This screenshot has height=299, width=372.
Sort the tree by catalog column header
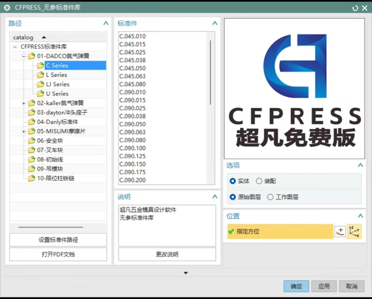(x=58, y=37)
